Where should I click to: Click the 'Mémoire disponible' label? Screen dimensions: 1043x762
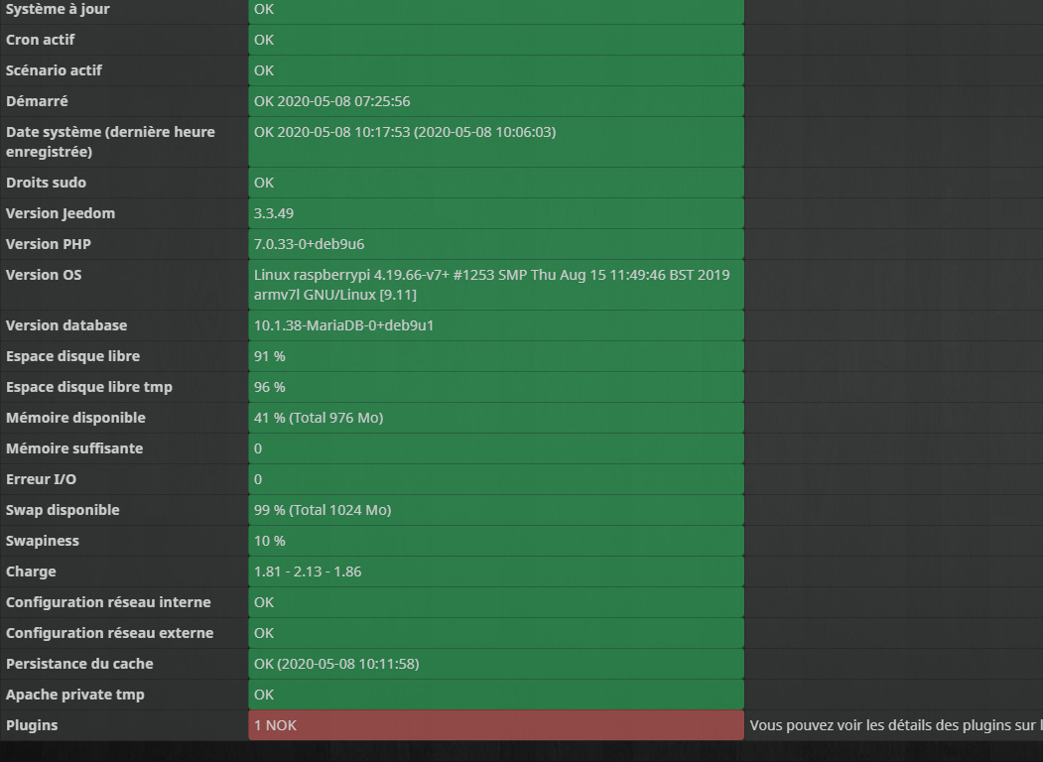coord(75,418)
